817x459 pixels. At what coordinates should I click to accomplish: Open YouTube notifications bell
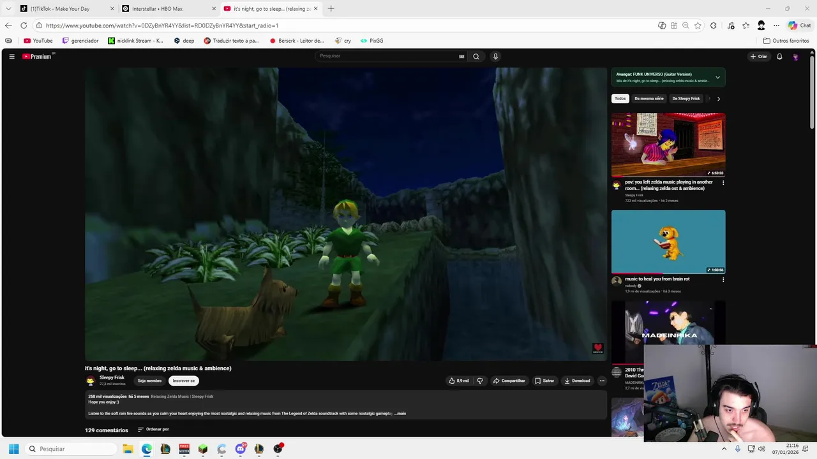coord(779,56)
